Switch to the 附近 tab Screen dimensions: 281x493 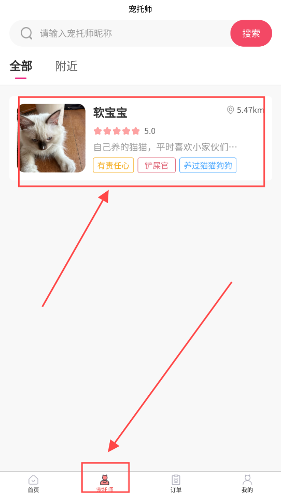point(66,66)
